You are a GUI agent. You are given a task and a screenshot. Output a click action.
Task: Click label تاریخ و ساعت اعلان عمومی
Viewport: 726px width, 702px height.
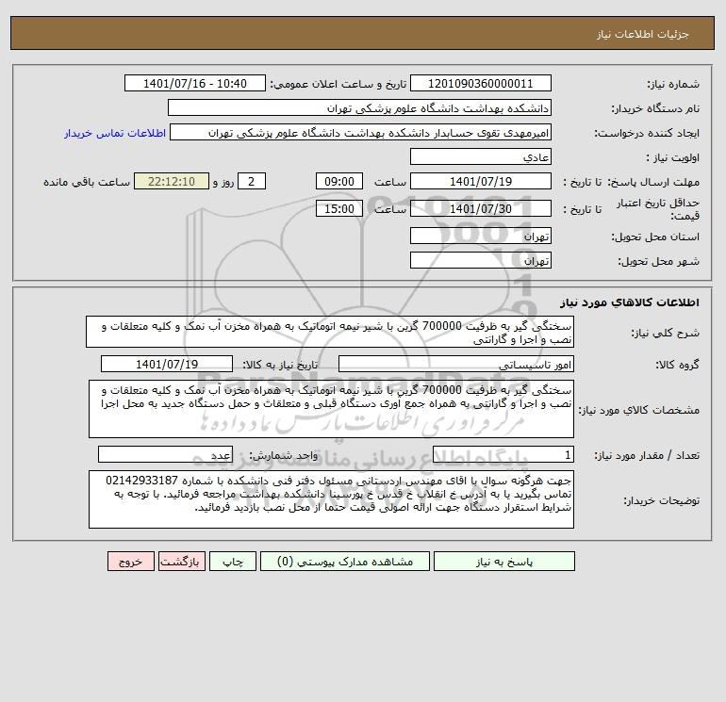[338, 84]
